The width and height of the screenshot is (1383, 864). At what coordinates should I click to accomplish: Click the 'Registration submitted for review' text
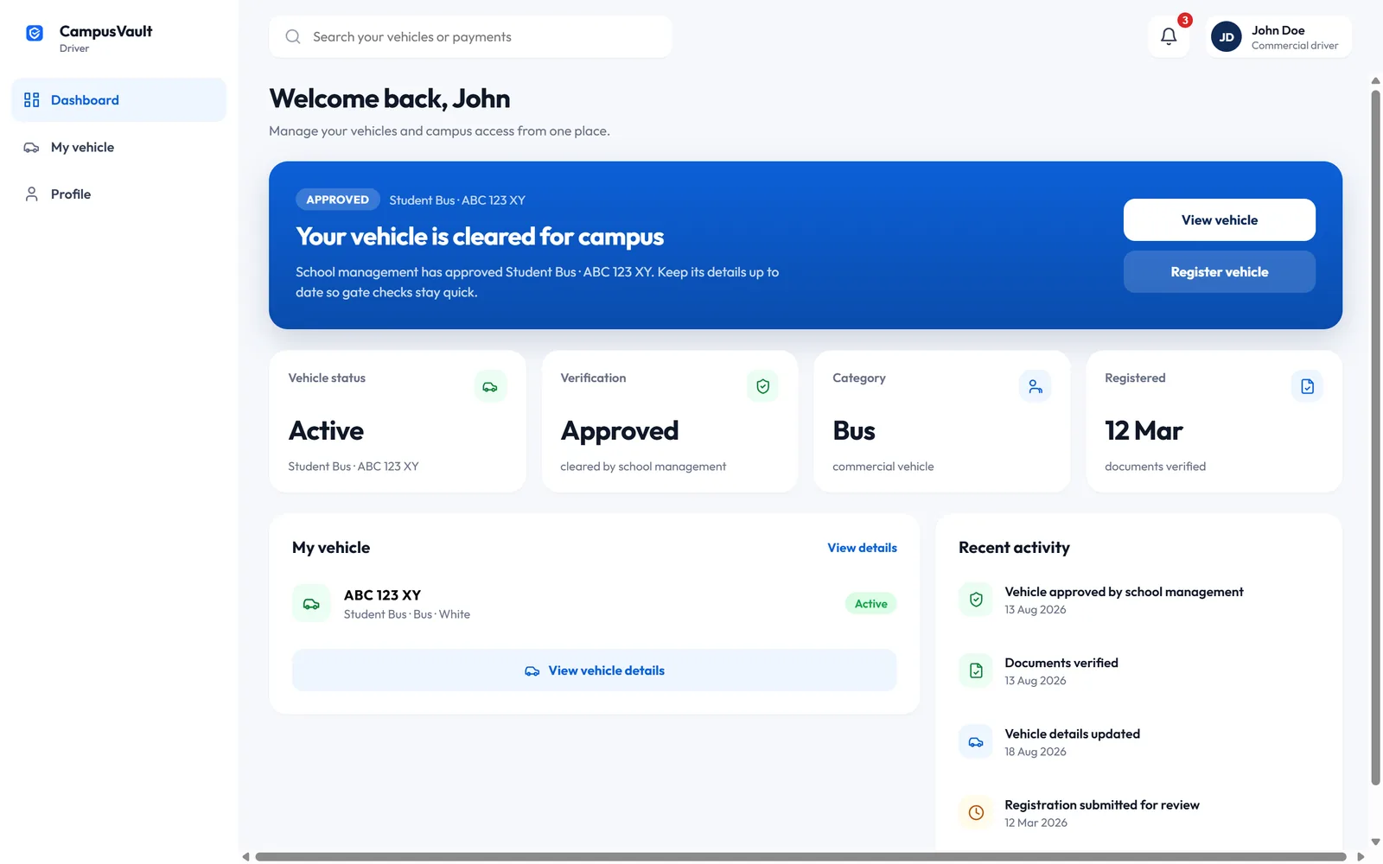(x=1102, y=805)
